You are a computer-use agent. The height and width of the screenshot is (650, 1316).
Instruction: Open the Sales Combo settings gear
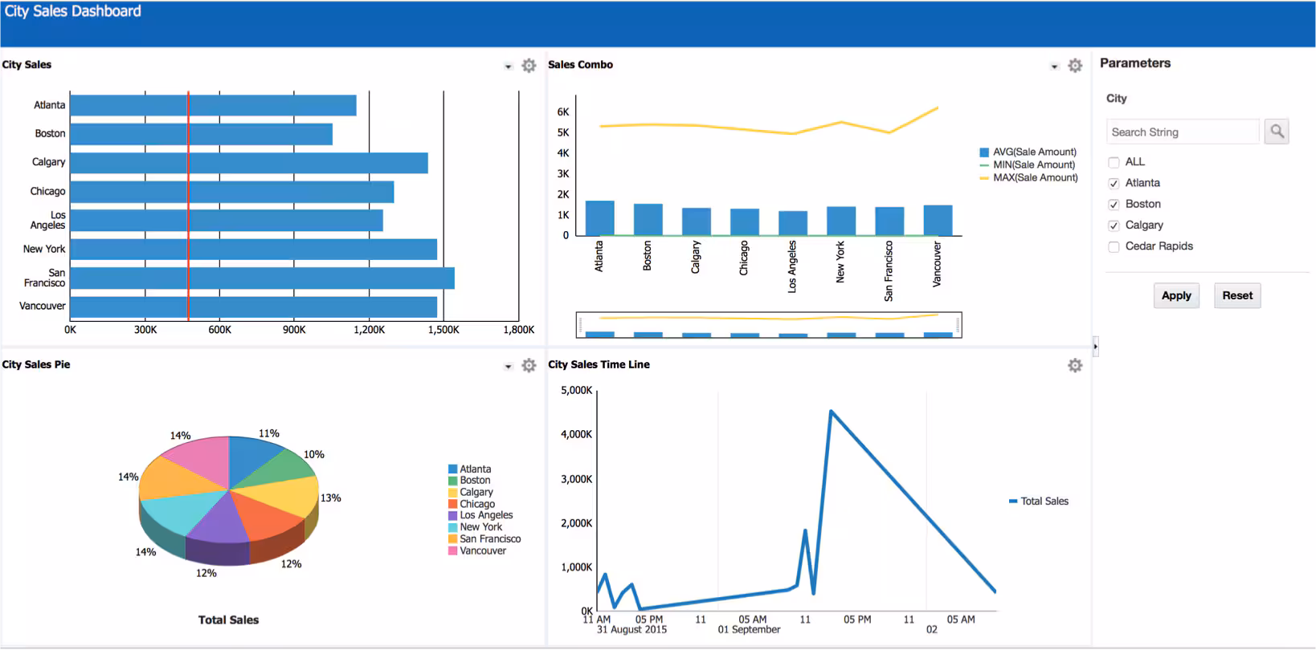point(1075,66)
